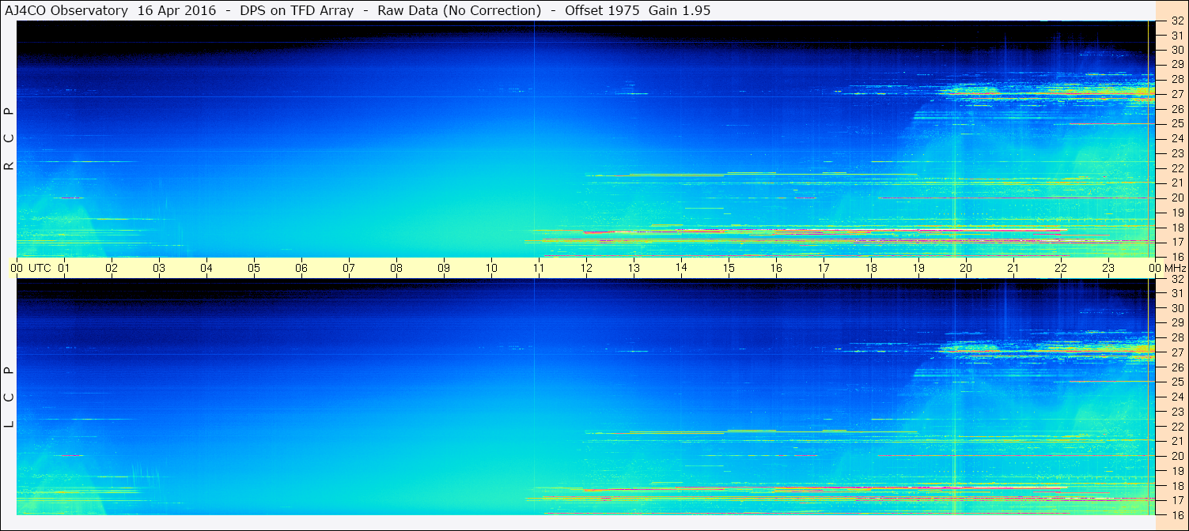Select RCP panel's 18 MHz scale label
1189x531 pixels.
(x=1177, y=227)
